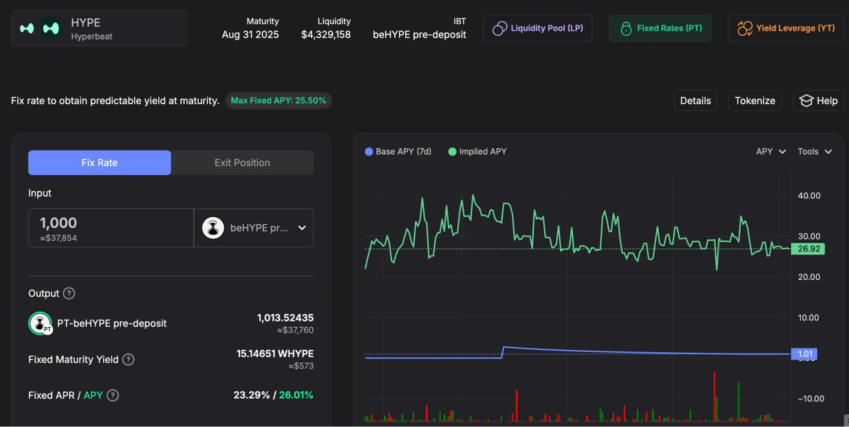
Task: Open the Tools dropdown on the chart
Action: pyautogui.click(x=814, y=152)
